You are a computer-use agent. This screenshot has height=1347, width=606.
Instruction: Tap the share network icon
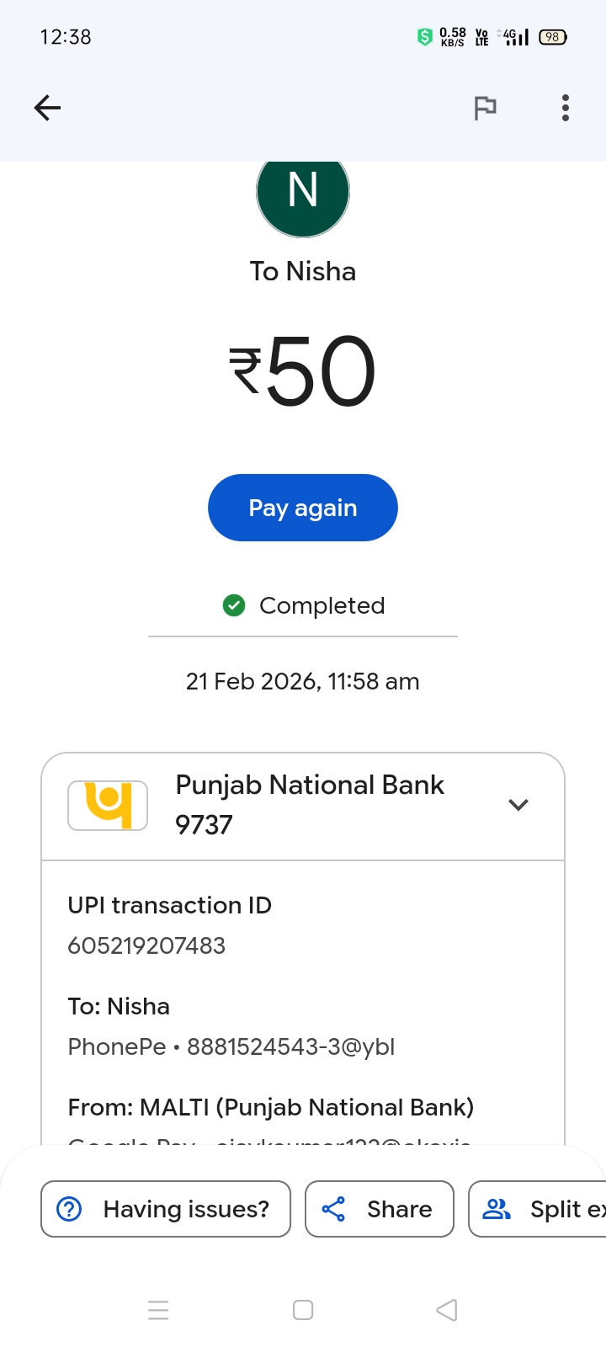tap(333, 1209)
